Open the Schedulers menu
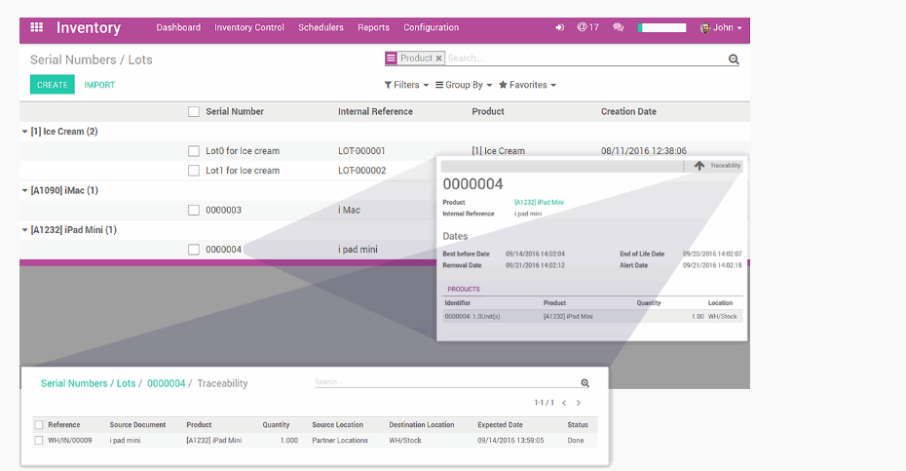This screenshot has width=906, height=471. point(321,27)
